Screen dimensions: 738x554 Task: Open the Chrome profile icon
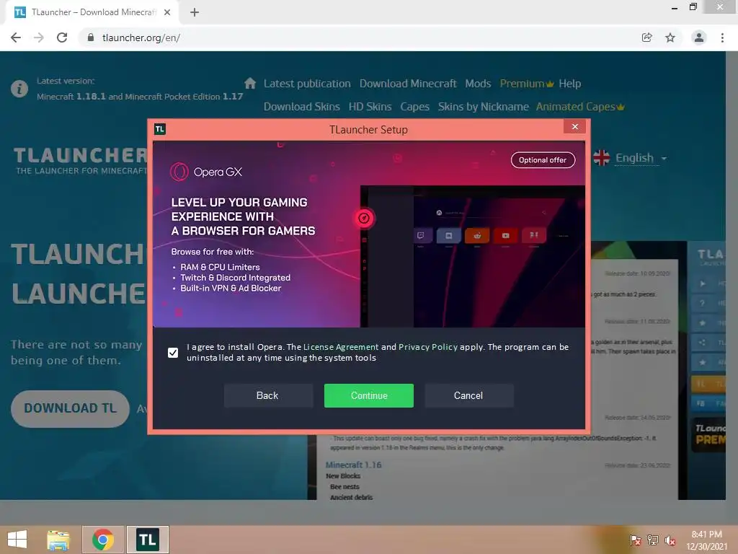tap(699, 38)
